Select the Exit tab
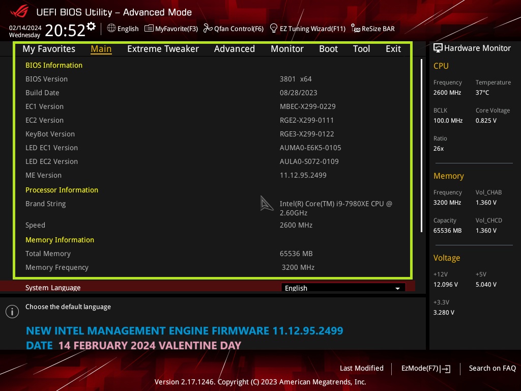This screenshot has height=391, width=521. click(393, 49)
